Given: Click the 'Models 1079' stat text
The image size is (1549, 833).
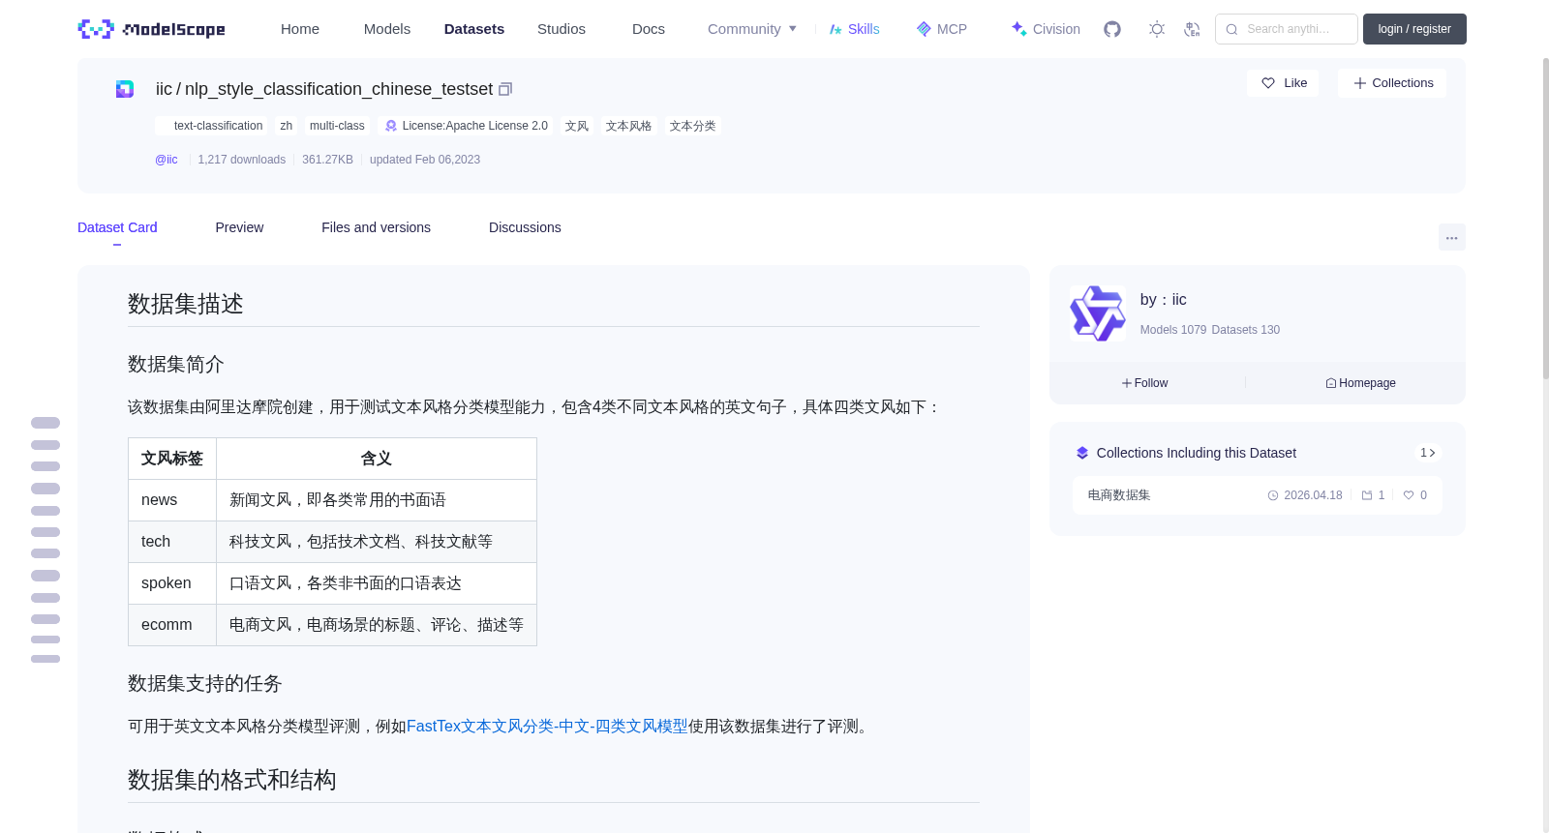Looking at the screenshot, I should point(1173,330).
